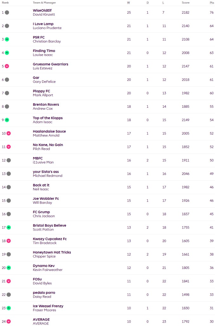This screenshot has height=326, width=215.
Task: Open No Kane, No Gain team
Action: point(48,145)
